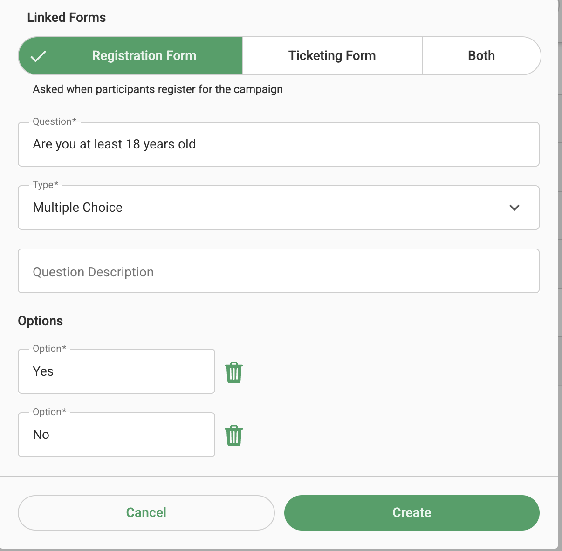Screen dimensions: 562x551
Task: Cancel creating the question
Action: pos(146,513)
